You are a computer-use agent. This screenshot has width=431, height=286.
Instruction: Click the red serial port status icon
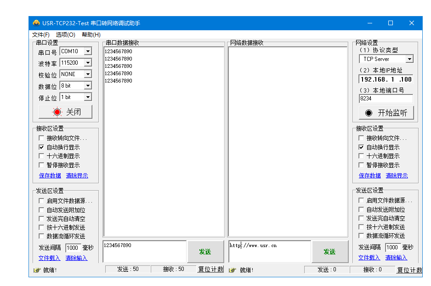click(x=57, y=112)
